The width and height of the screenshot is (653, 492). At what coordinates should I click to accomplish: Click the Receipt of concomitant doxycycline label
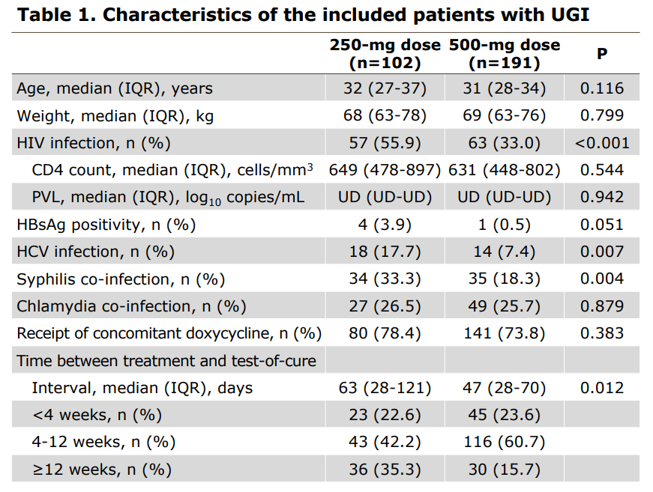[x=169, y=333]
